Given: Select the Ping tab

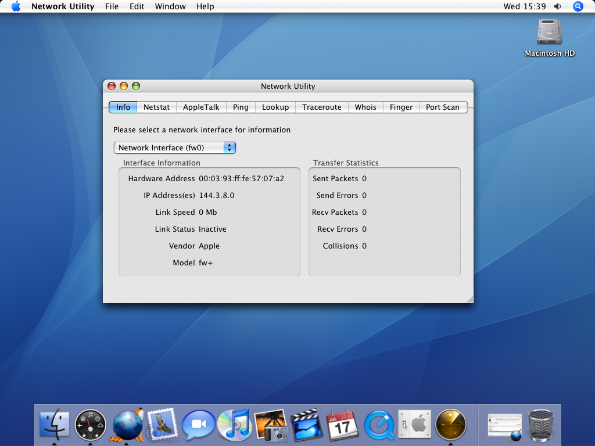Looking at the screenshot, I should pos(241,107).
